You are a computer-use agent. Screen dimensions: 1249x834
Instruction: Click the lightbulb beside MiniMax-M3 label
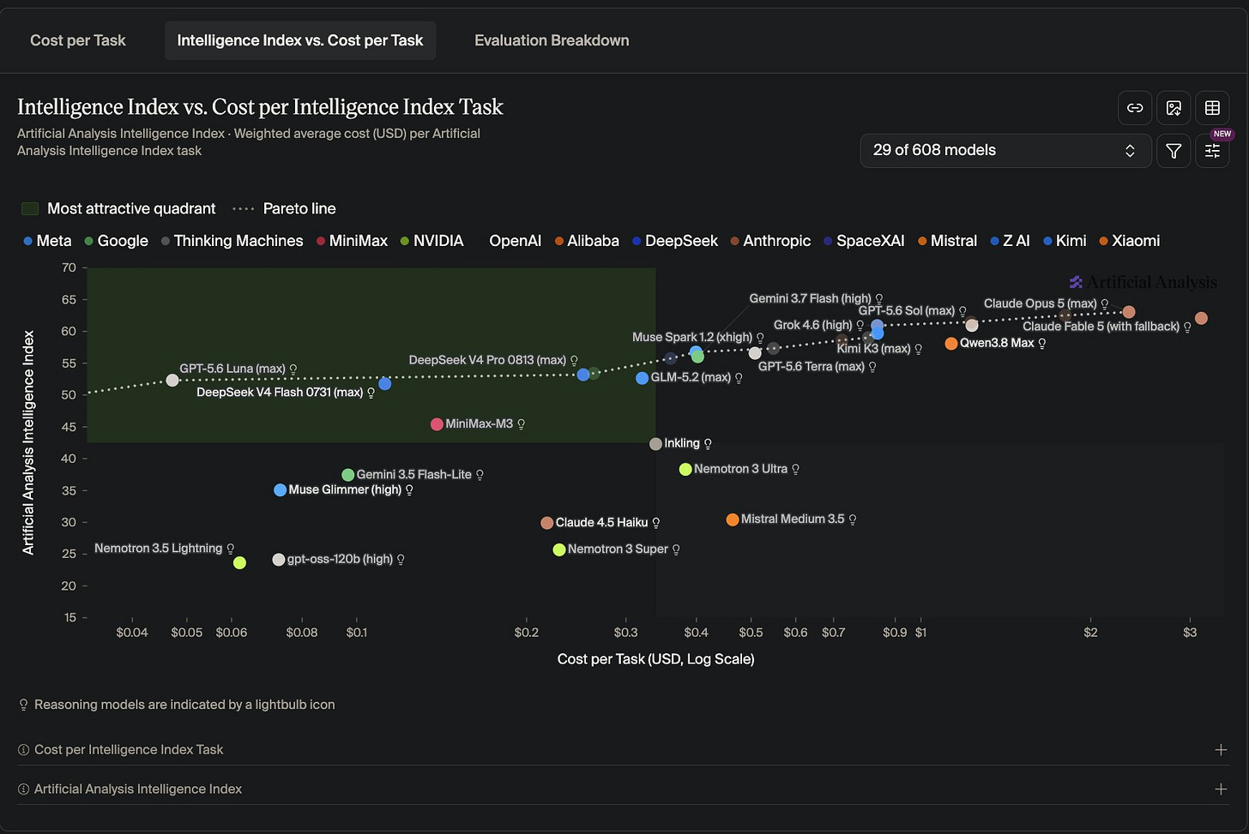point(521,424)
